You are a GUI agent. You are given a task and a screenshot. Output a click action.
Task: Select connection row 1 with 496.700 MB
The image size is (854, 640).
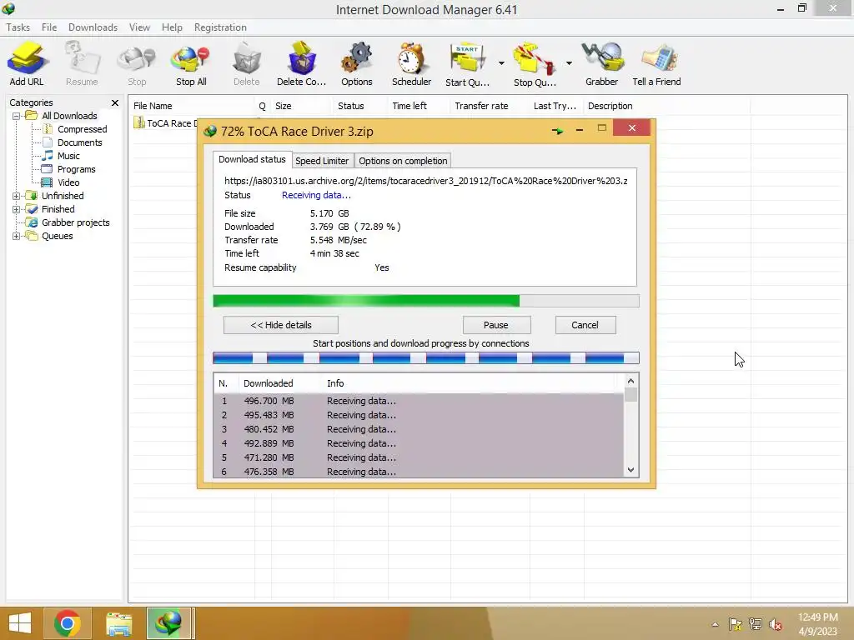click(419, 401)
